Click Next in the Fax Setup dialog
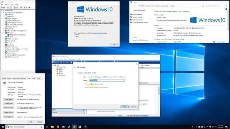230x129 pixels. click(x=124, y=107)
